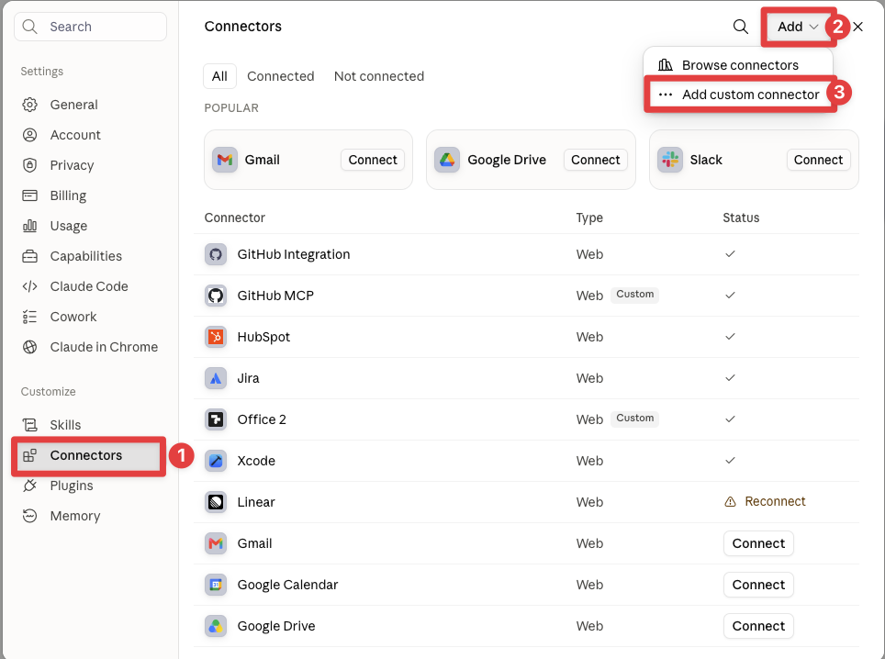Close the Connectors settings dialog
The image size is (885, 659).
pyautogui.click(x=857, y=27)
